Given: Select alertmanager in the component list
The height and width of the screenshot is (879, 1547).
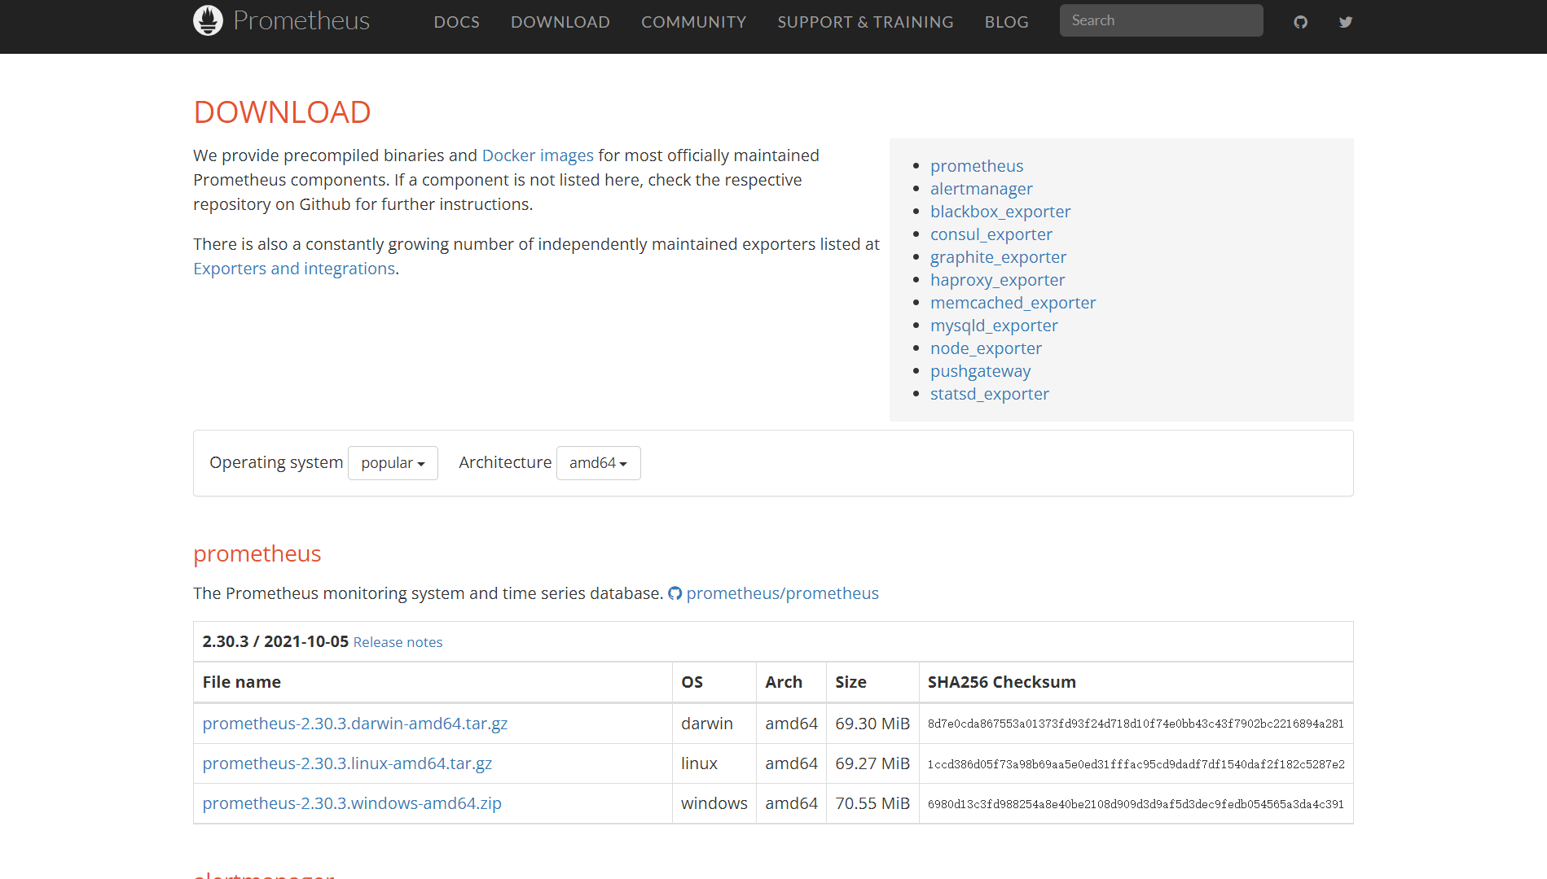Looking at the screenshot, I should pyautogui.click(x=981, y=188).
